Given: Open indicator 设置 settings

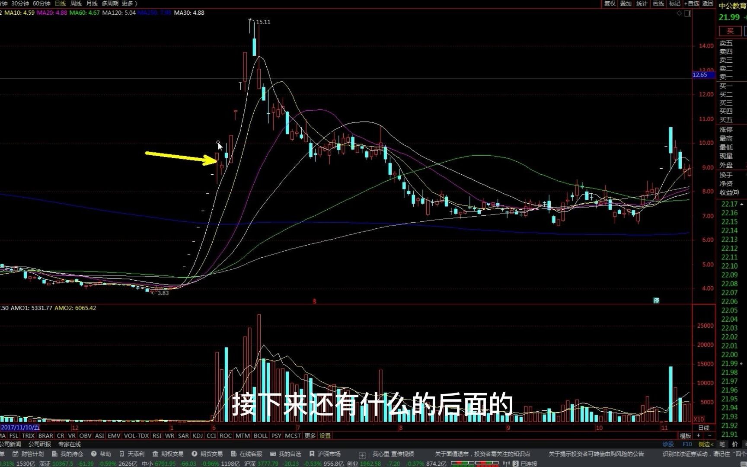Looking at the screenshot, I should (x=325, y=436).
